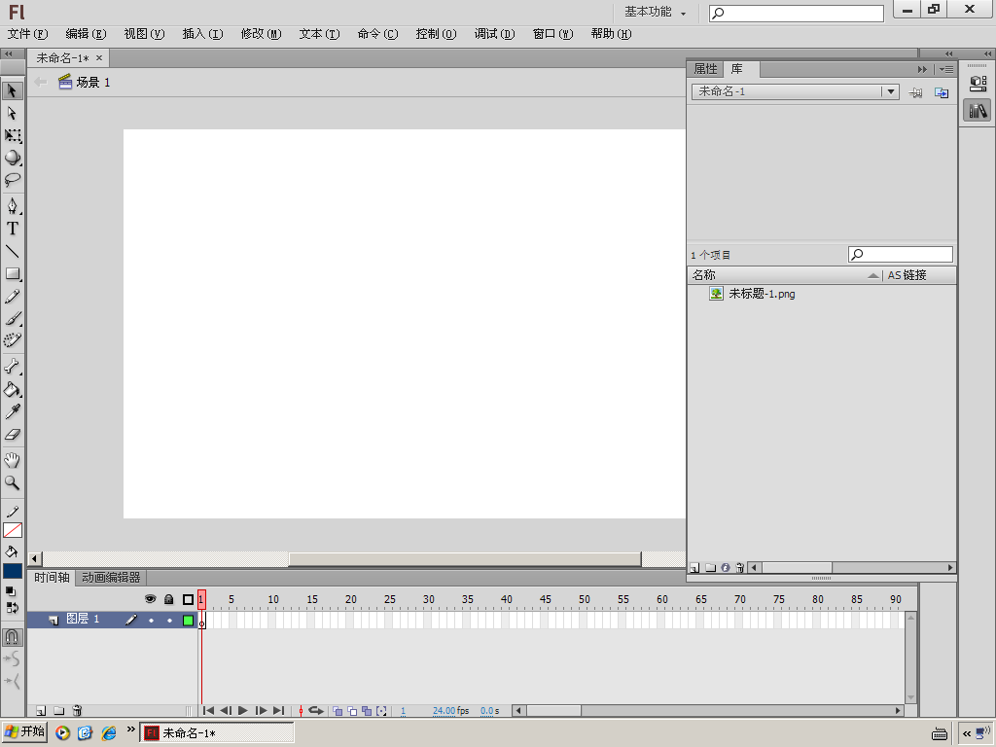Click the 场景 1 breadcrumb
This screenshot has height=747, width=996.
(x=85, y=82)
